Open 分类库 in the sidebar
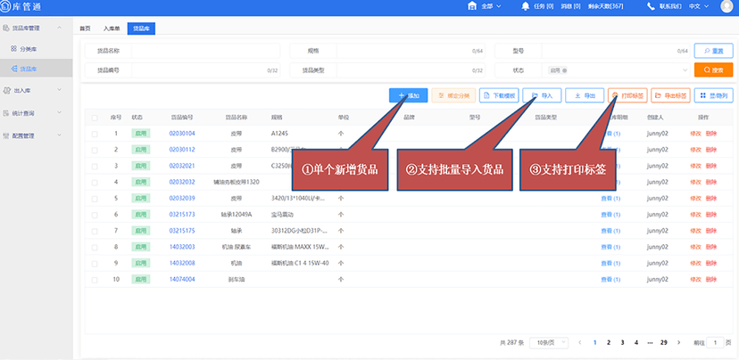This screenshot has height=360, width=739. (x=29, y=49)
